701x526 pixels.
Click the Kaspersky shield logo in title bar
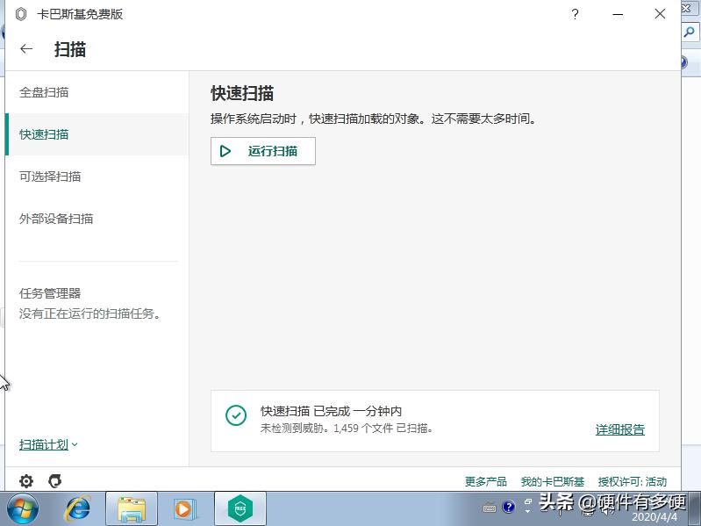click(x=21, y=14)
